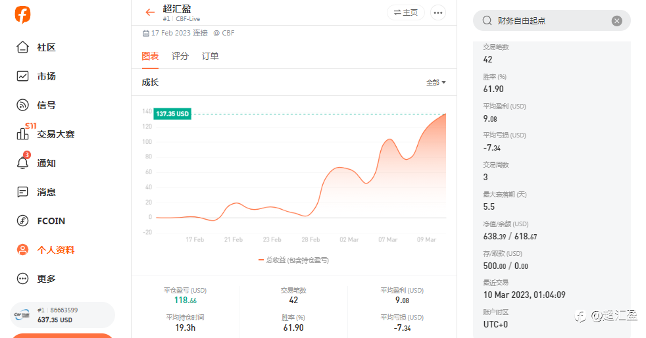The height and width of the screenshot is (338, 646).
Task: Switch to the 订单 orders tab
Action: (x=210, y=56)
